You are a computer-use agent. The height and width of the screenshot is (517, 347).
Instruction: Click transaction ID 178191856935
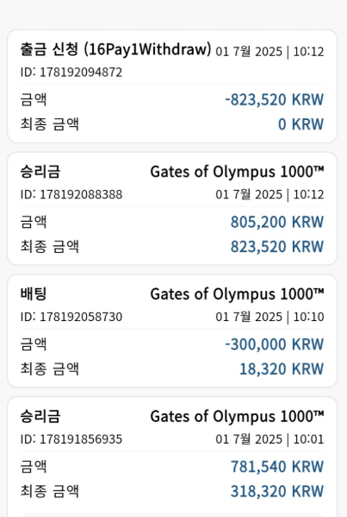click(x=71, y=439)
